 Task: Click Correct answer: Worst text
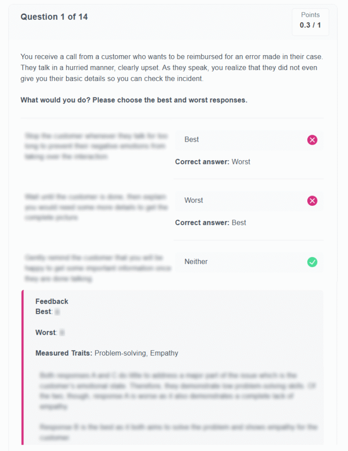(213, 162)
